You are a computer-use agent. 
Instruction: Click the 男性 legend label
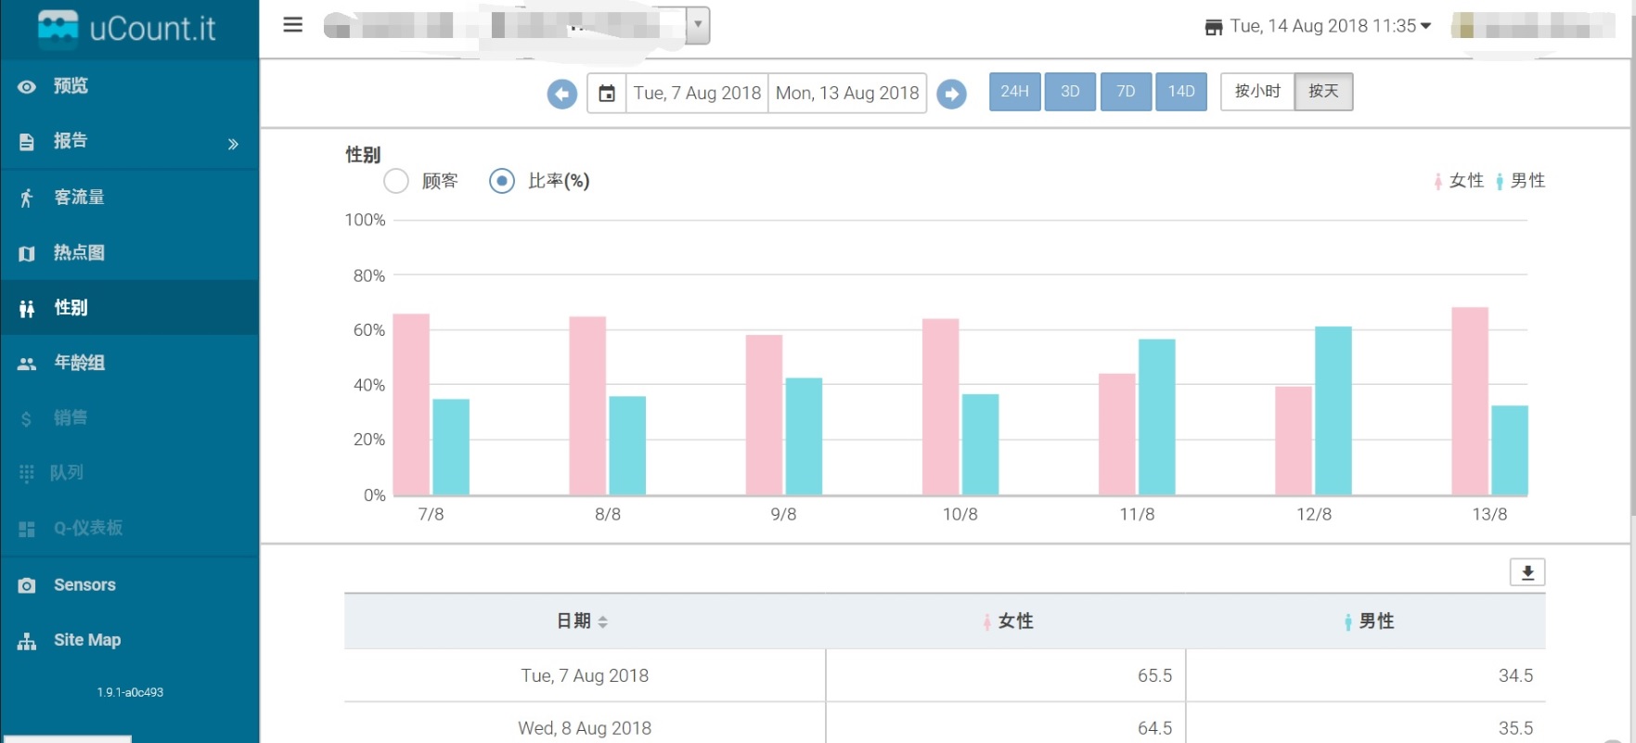1527,181
